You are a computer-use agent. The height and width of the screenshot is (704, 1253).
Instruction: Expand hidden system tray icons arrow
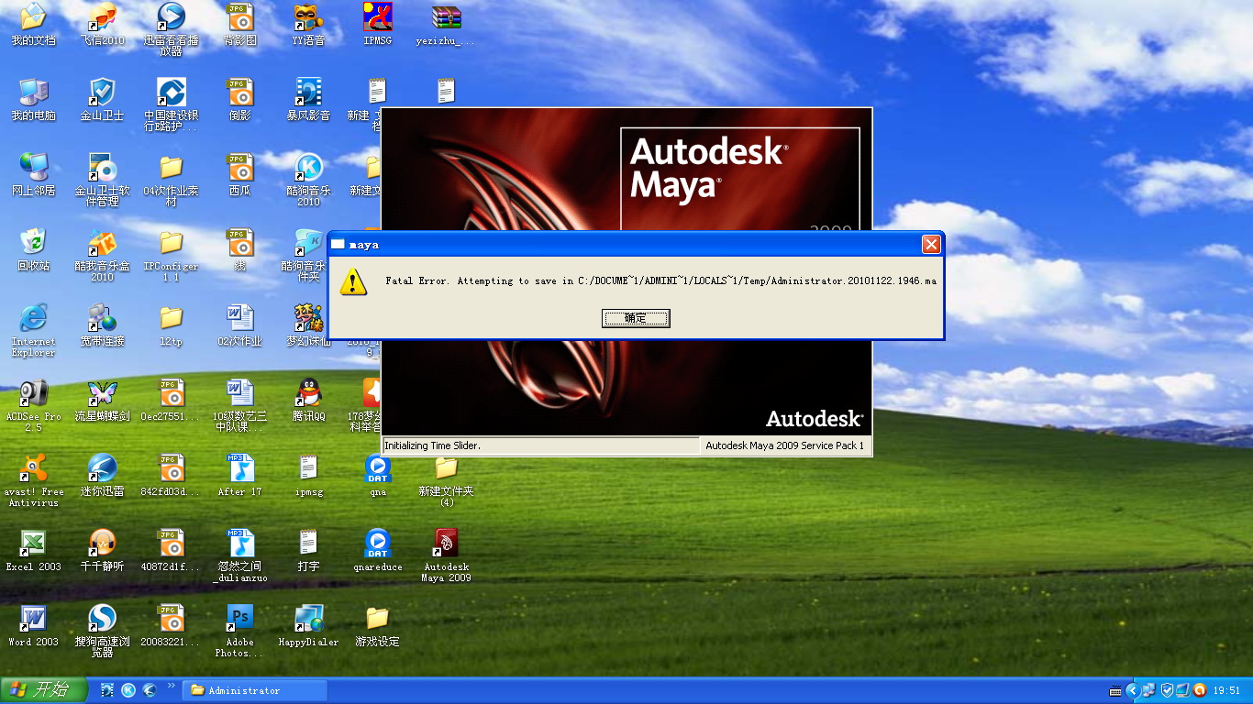click(x=1133, y=690)
